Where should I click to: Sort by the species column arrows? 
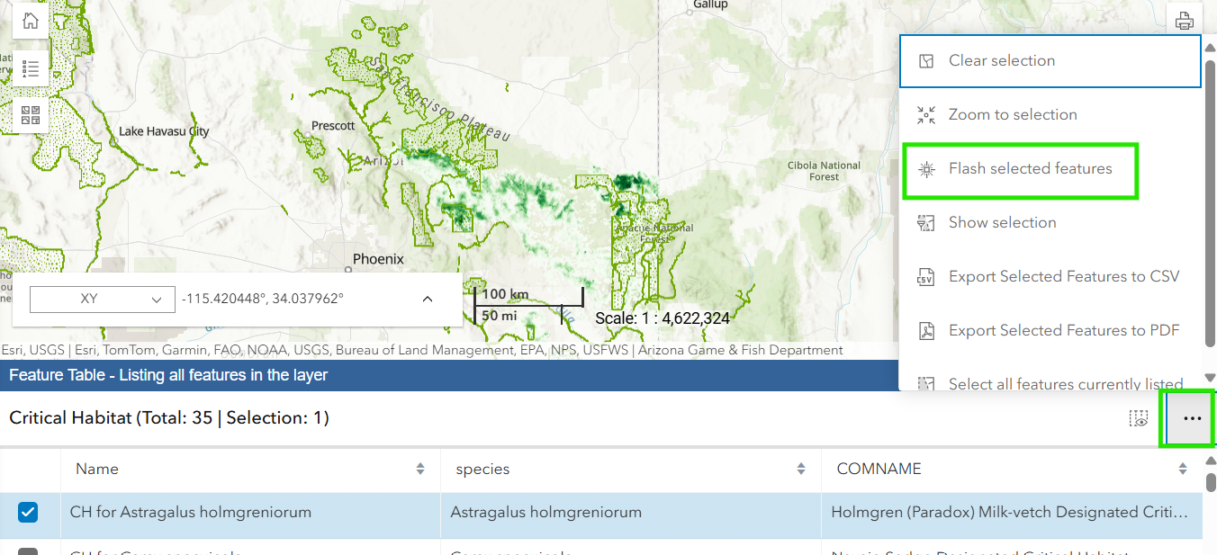click(801, 469)
